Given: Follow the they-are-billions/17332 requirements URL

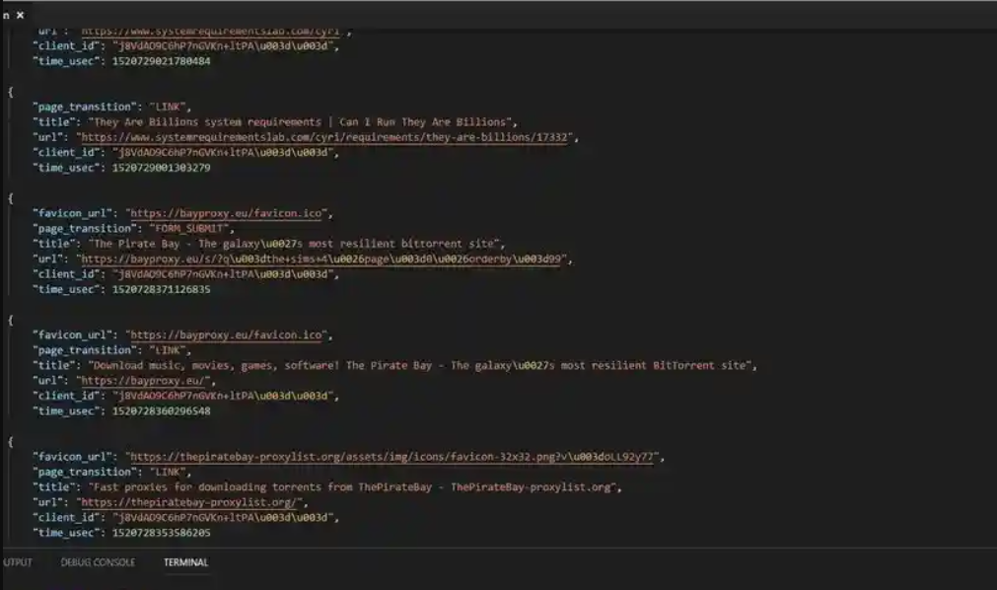Looking at the screenshot, I should tap(324, 137).
